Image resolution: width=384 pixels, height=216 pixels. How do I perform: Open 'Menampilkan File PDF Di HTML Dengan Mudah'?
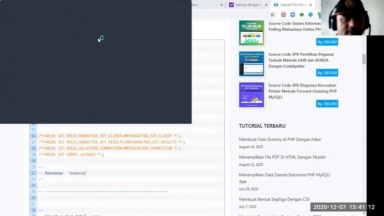pyautogui.click(x=282, y=157)
